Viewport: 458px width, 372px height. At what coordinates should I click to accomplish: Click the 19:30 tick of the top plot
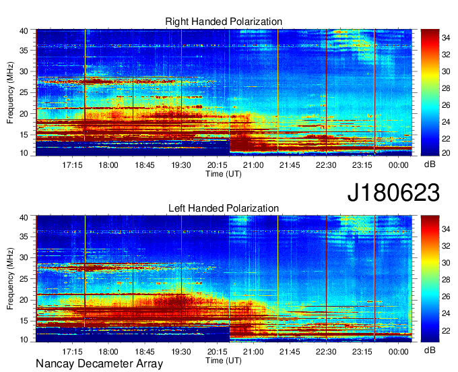pos(181,165)
